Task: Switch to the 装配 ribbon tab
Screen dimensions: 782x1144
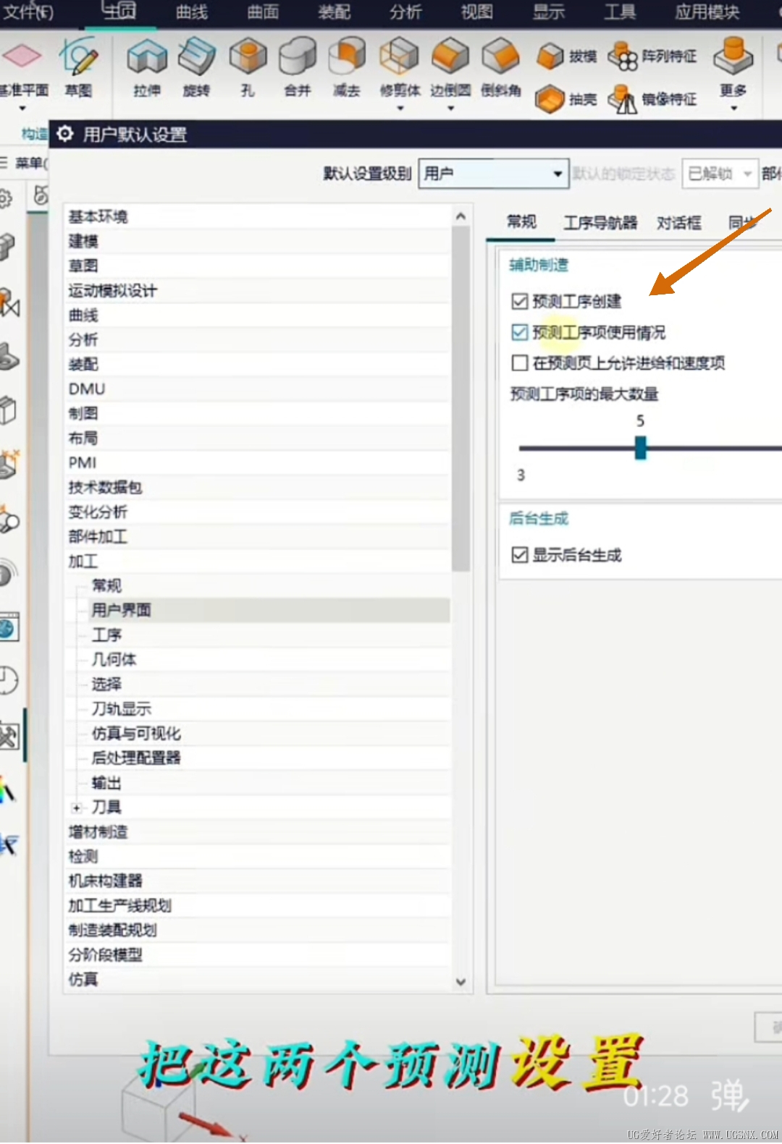Action: pyautogui.click(x=334, y=12)
